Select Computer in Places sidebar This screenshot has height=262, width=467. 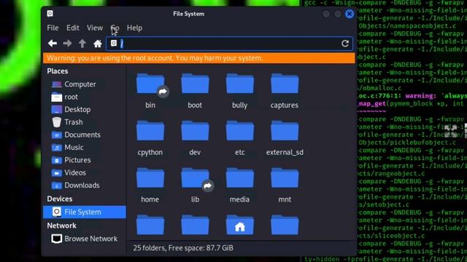(85, 84)
